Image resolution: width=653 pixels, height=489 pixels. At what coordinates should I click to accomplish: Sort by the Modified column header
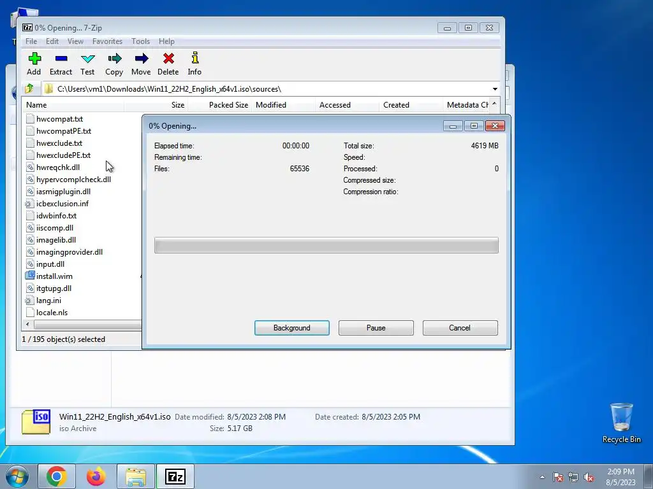pyautogui.click(x=283, y=105)
